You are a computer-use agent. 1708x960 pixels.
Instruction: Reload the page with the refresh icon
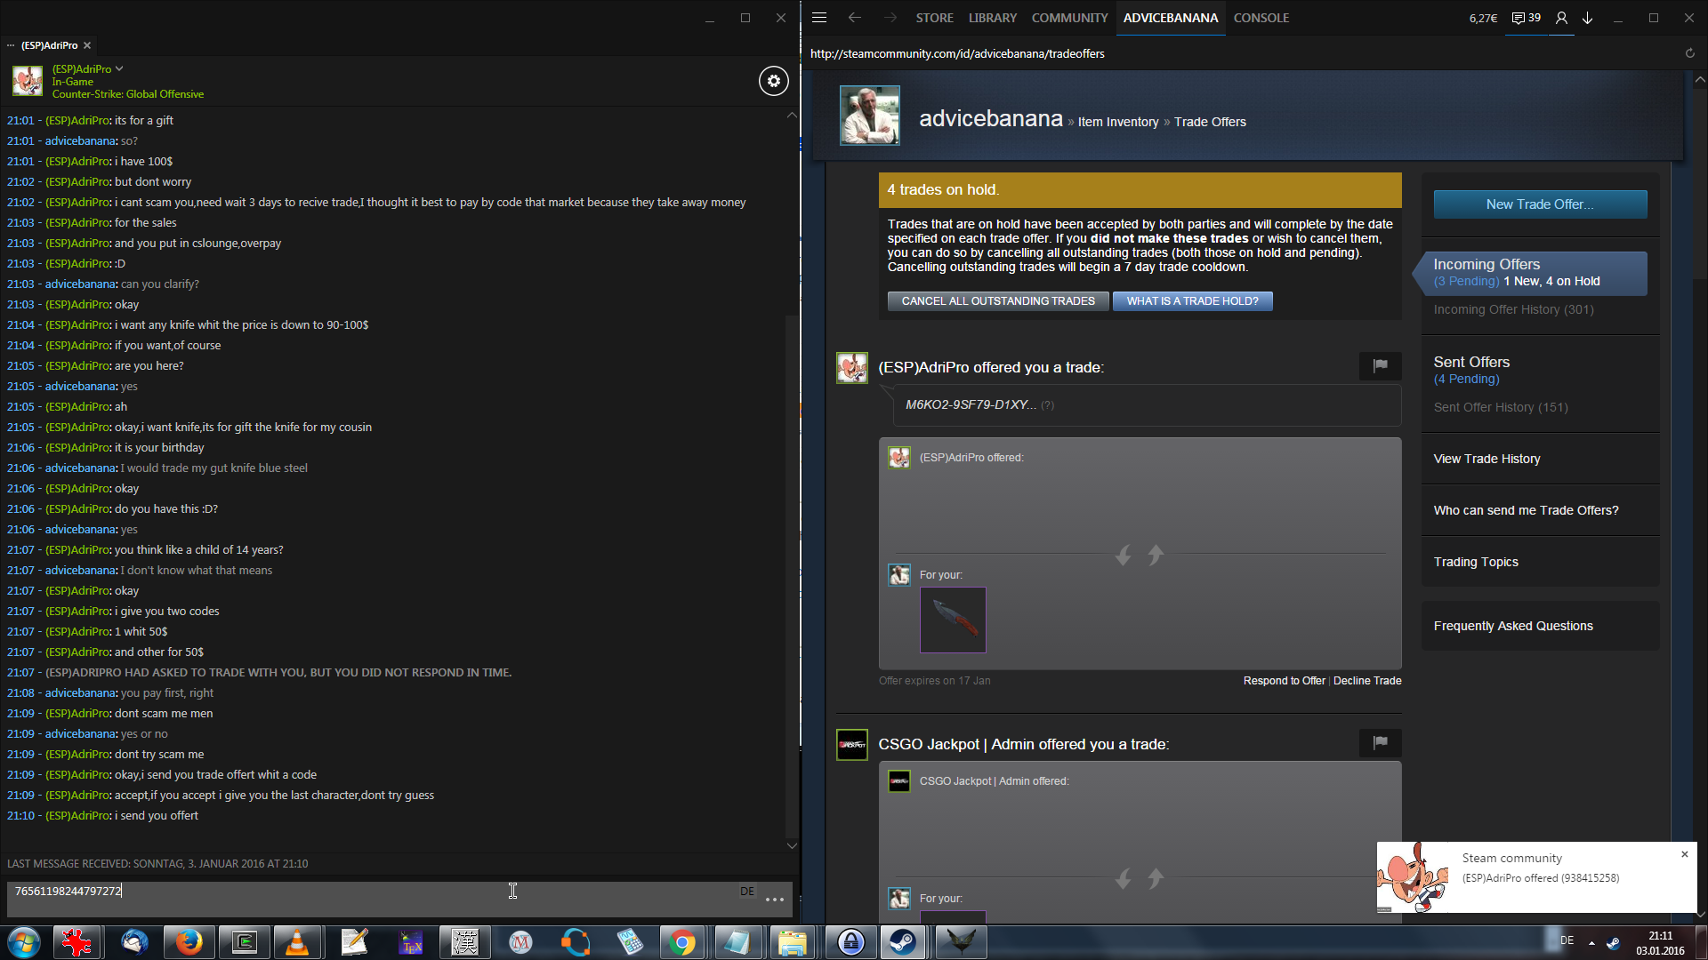[1689, 53]
